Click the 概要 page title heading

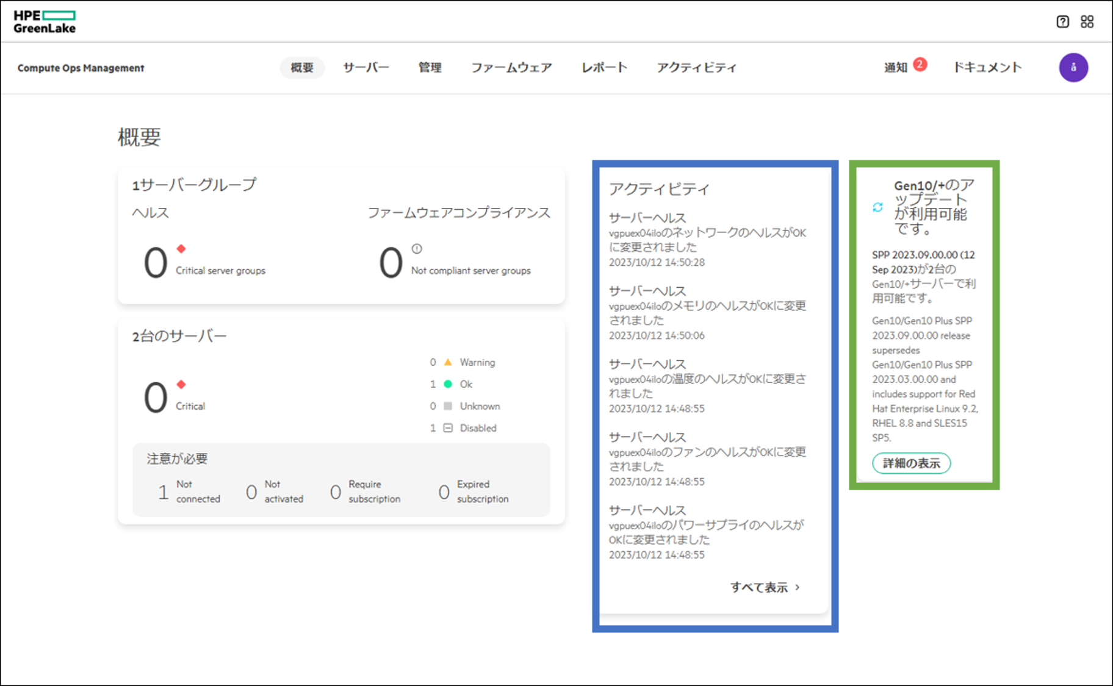(139, 137)
